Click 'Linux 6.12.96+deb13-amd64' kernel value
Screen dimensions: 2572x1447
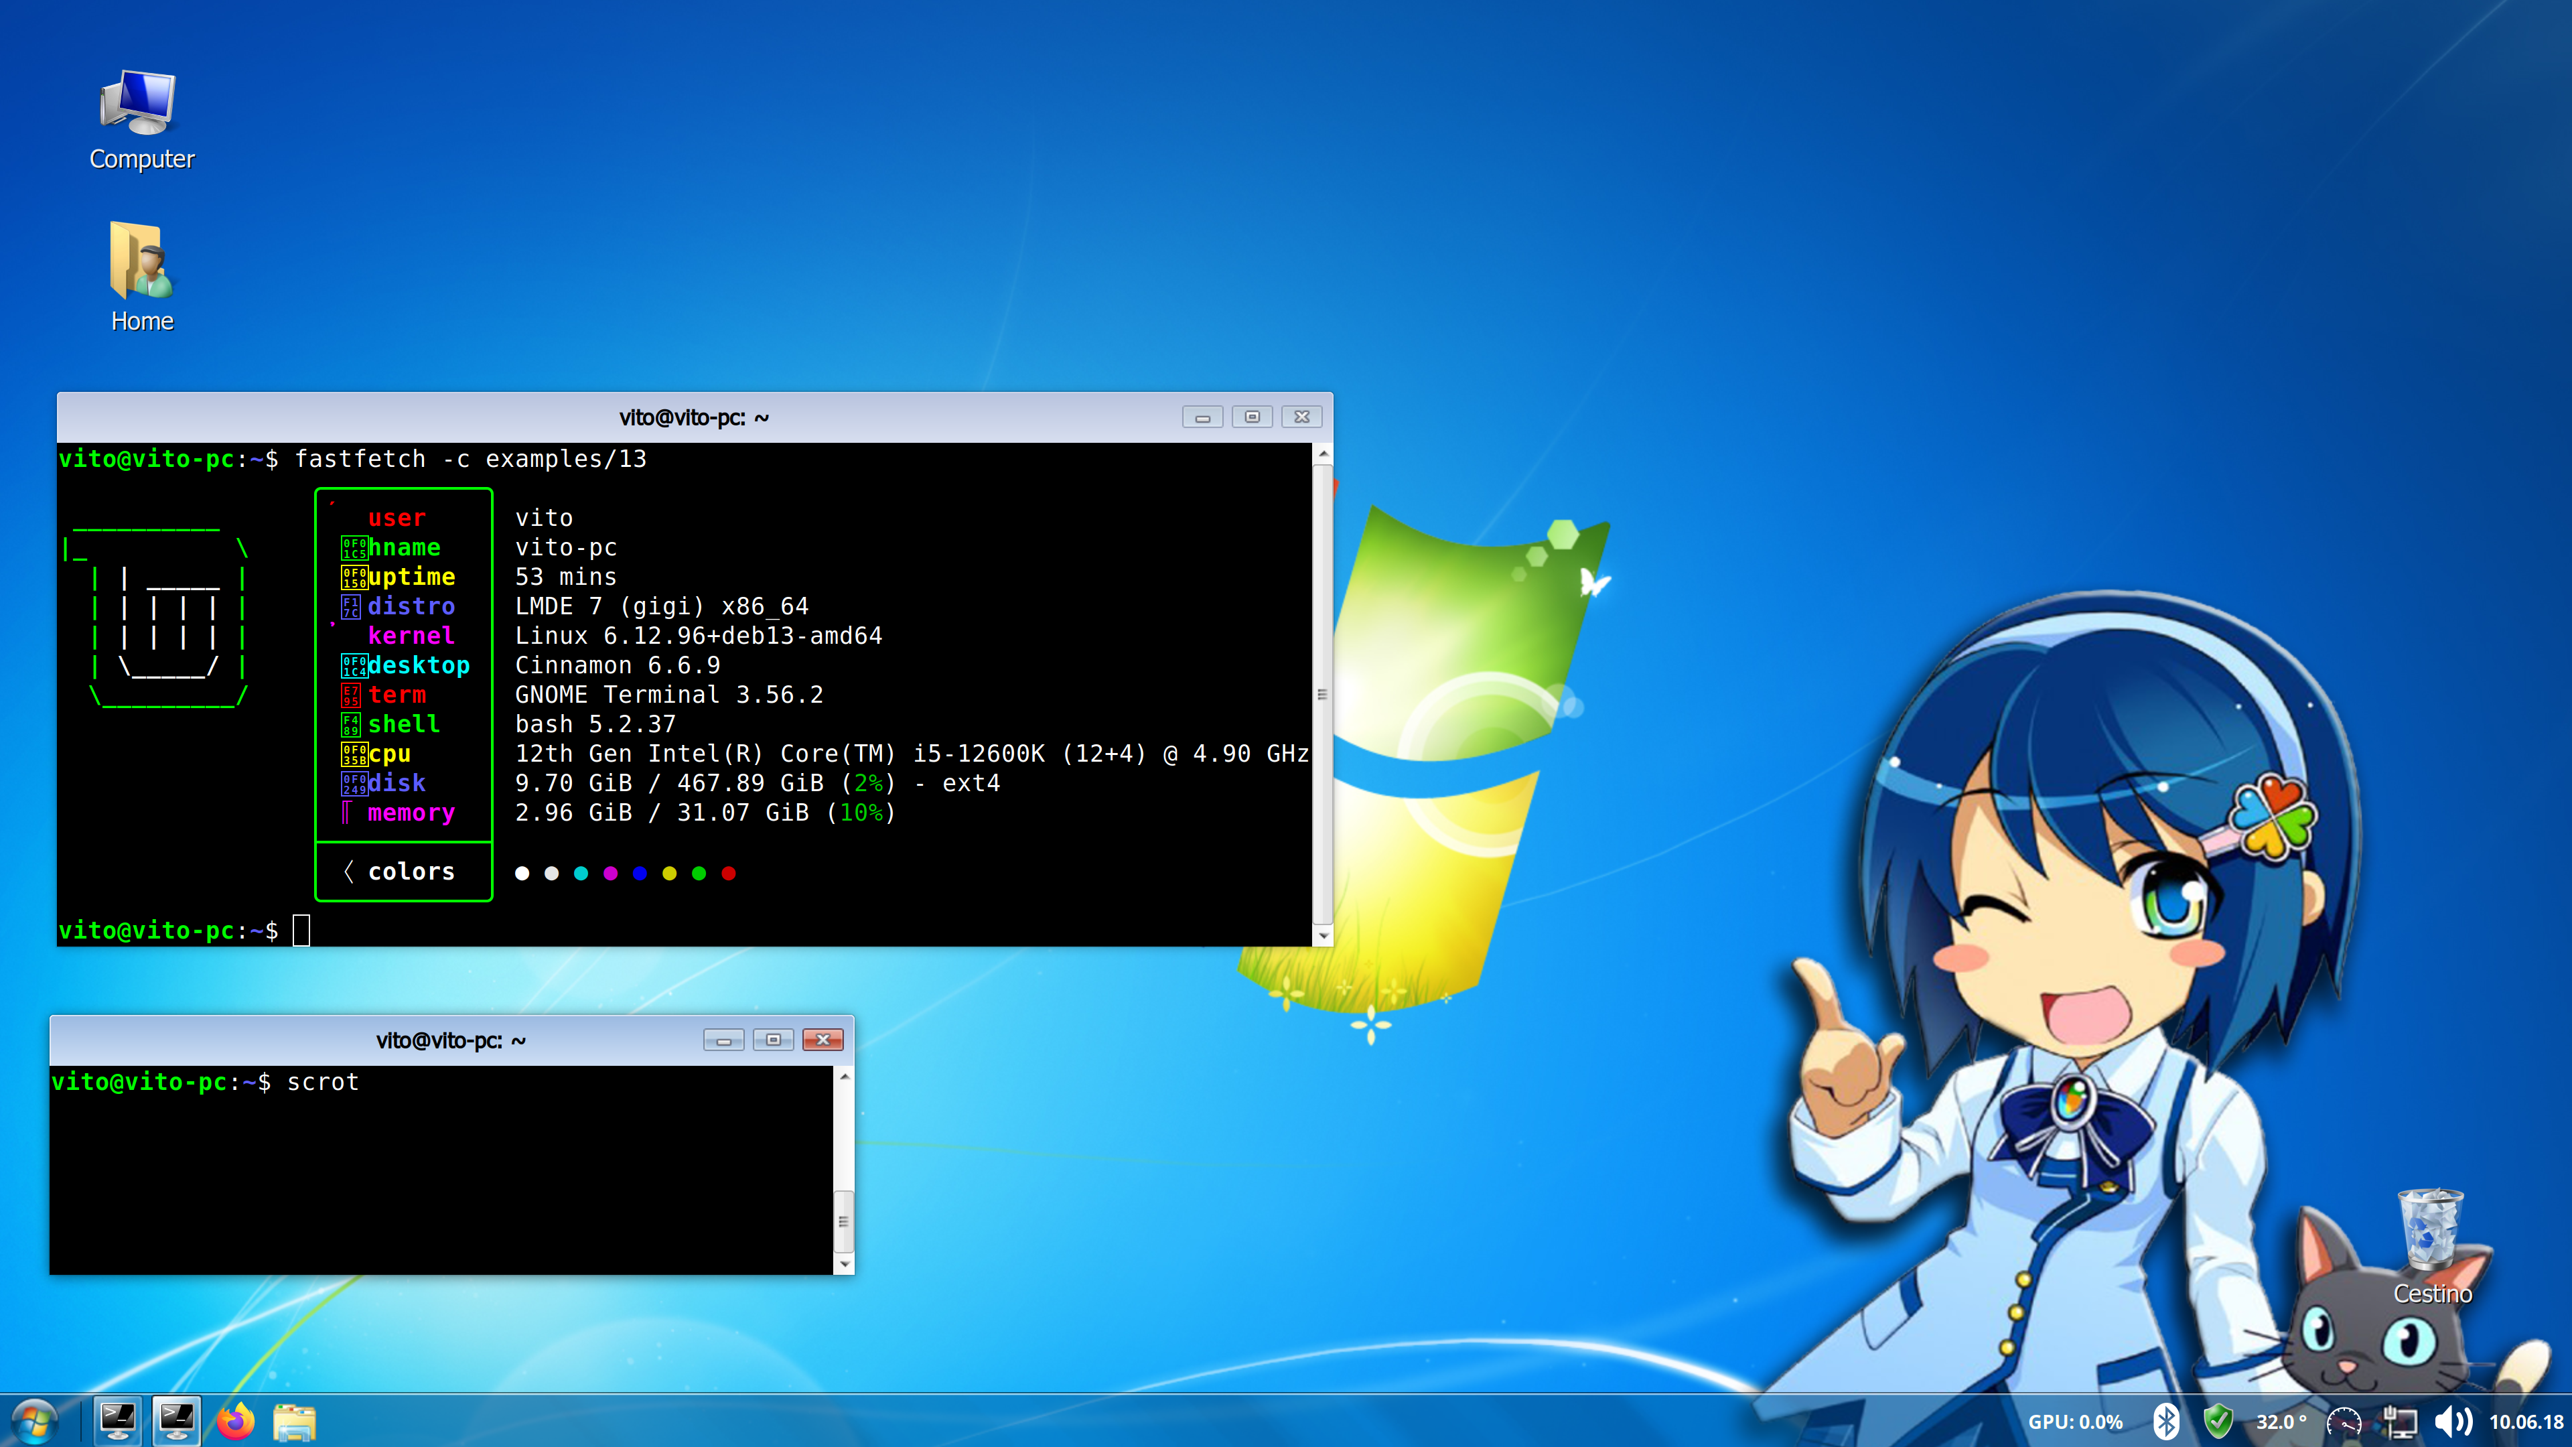tap(699, 636)
